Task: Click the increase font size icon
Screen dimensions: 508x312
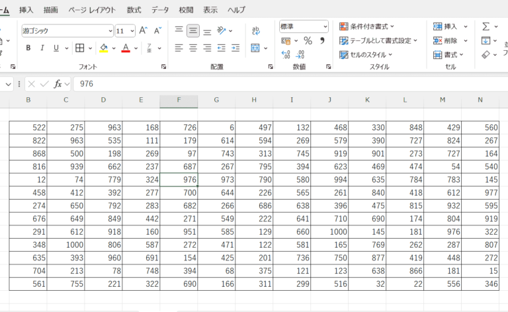Action: (144, 30)
